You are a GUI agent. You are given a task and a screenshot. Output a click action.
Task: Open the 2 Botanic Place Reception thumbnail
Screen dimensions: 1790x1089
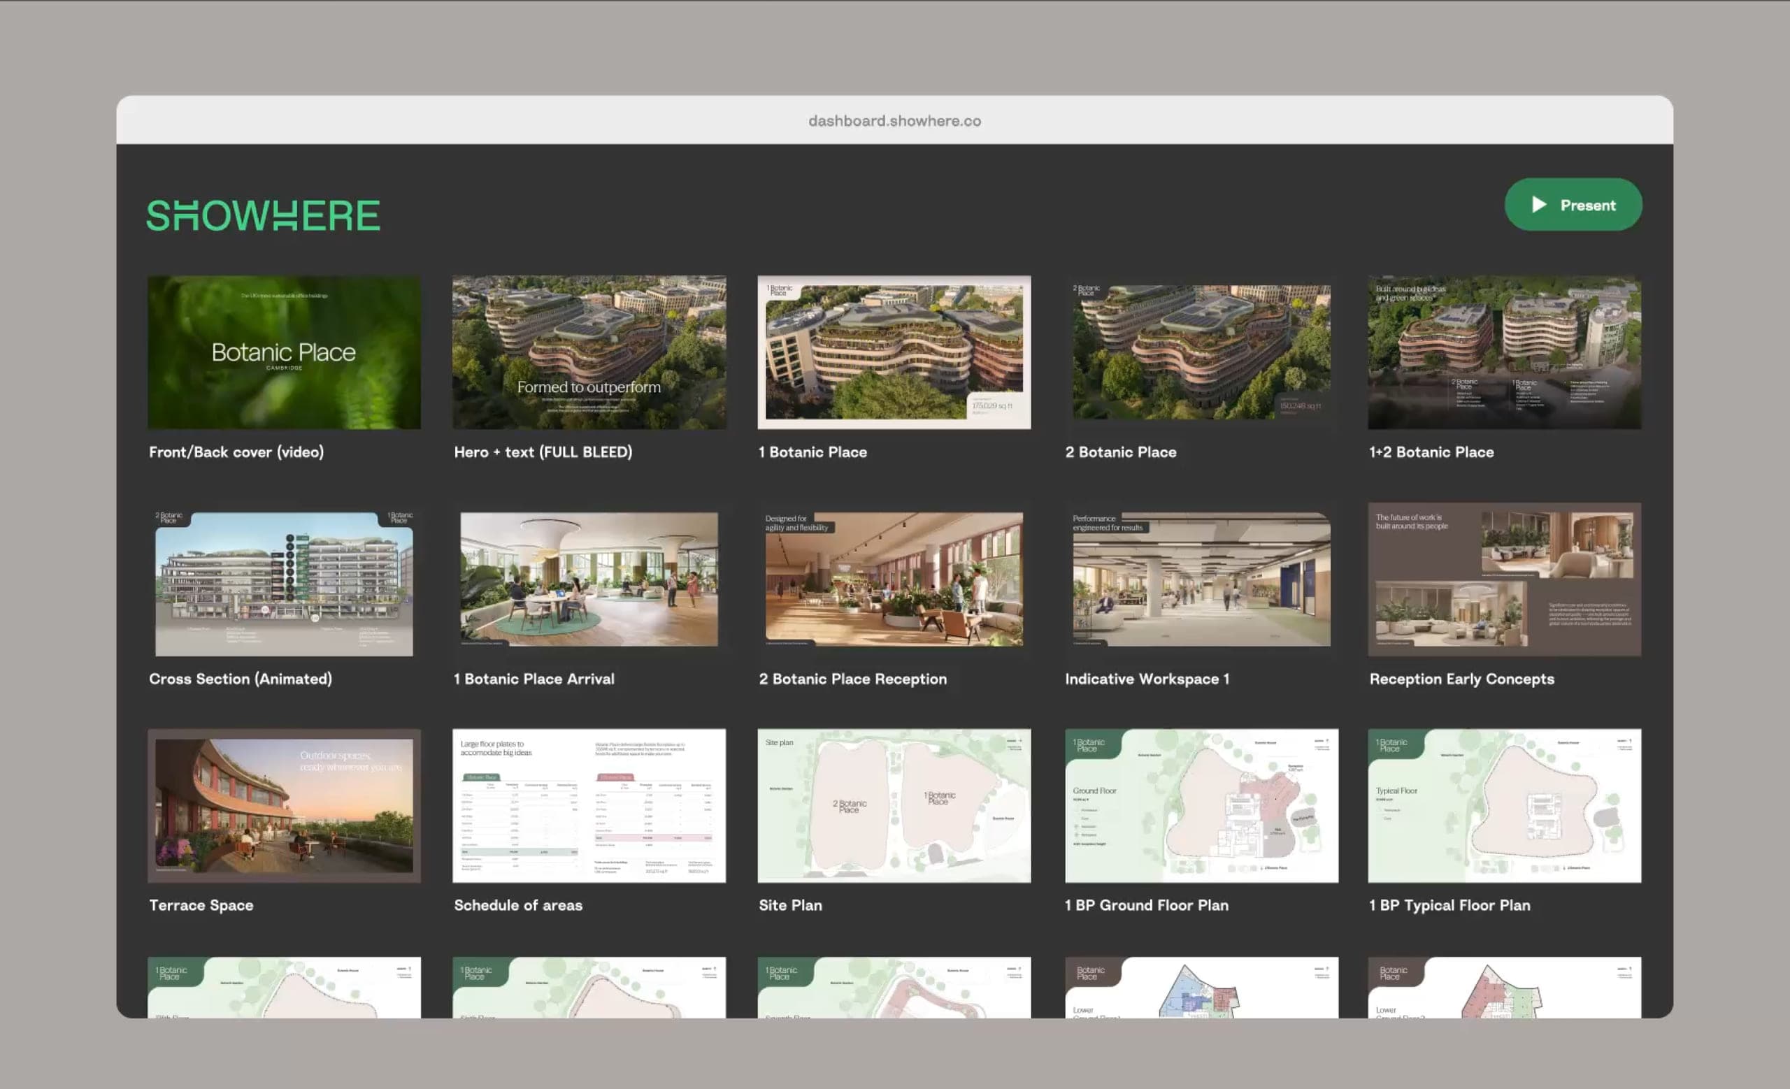(894, 579)
